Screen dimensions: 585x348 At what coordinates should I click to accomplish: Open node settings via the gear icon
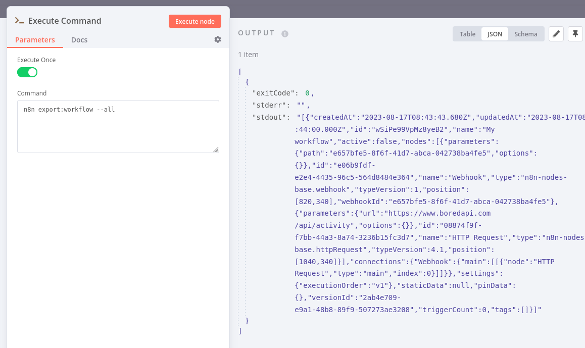[217, 39]
